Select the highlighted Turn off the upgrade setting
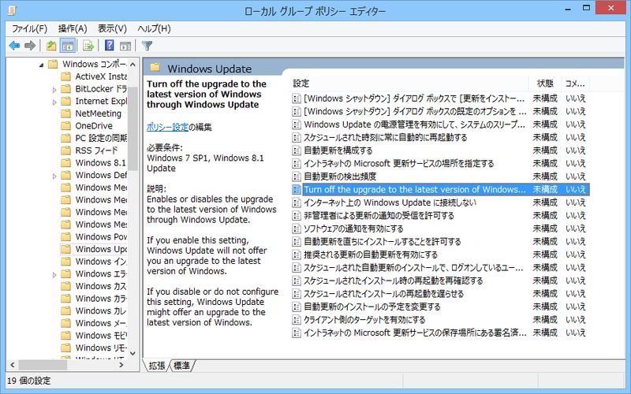 (x=440, y=189)
